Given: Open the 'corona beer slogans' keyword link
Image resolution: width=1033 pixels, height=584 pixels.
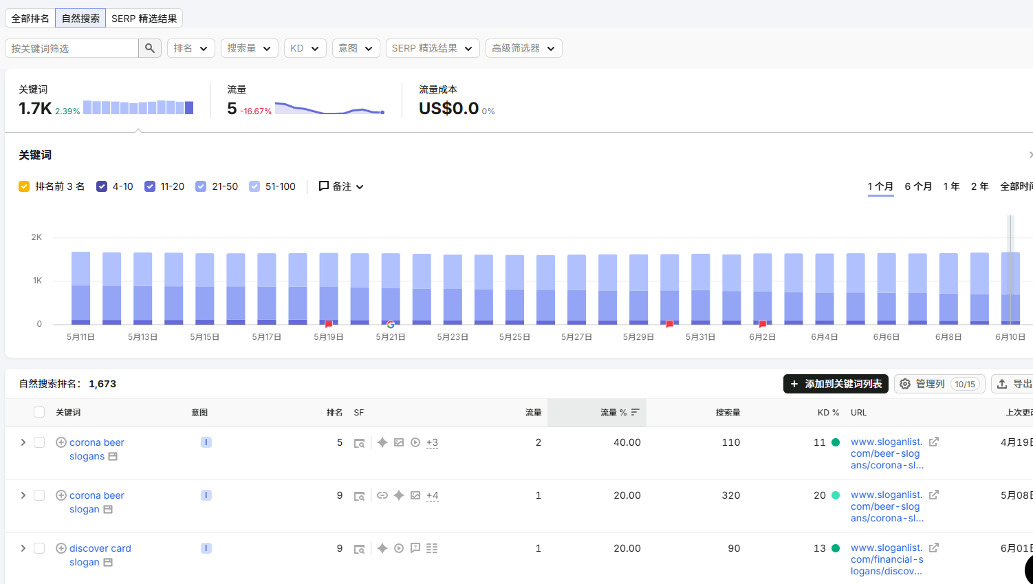Looking at the screenshot, I should coord(96,449).
